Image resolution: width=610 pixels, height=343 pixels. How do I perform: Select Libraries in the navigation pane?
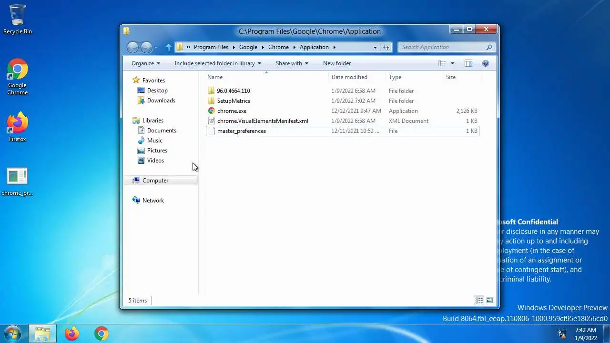[152, 121]
